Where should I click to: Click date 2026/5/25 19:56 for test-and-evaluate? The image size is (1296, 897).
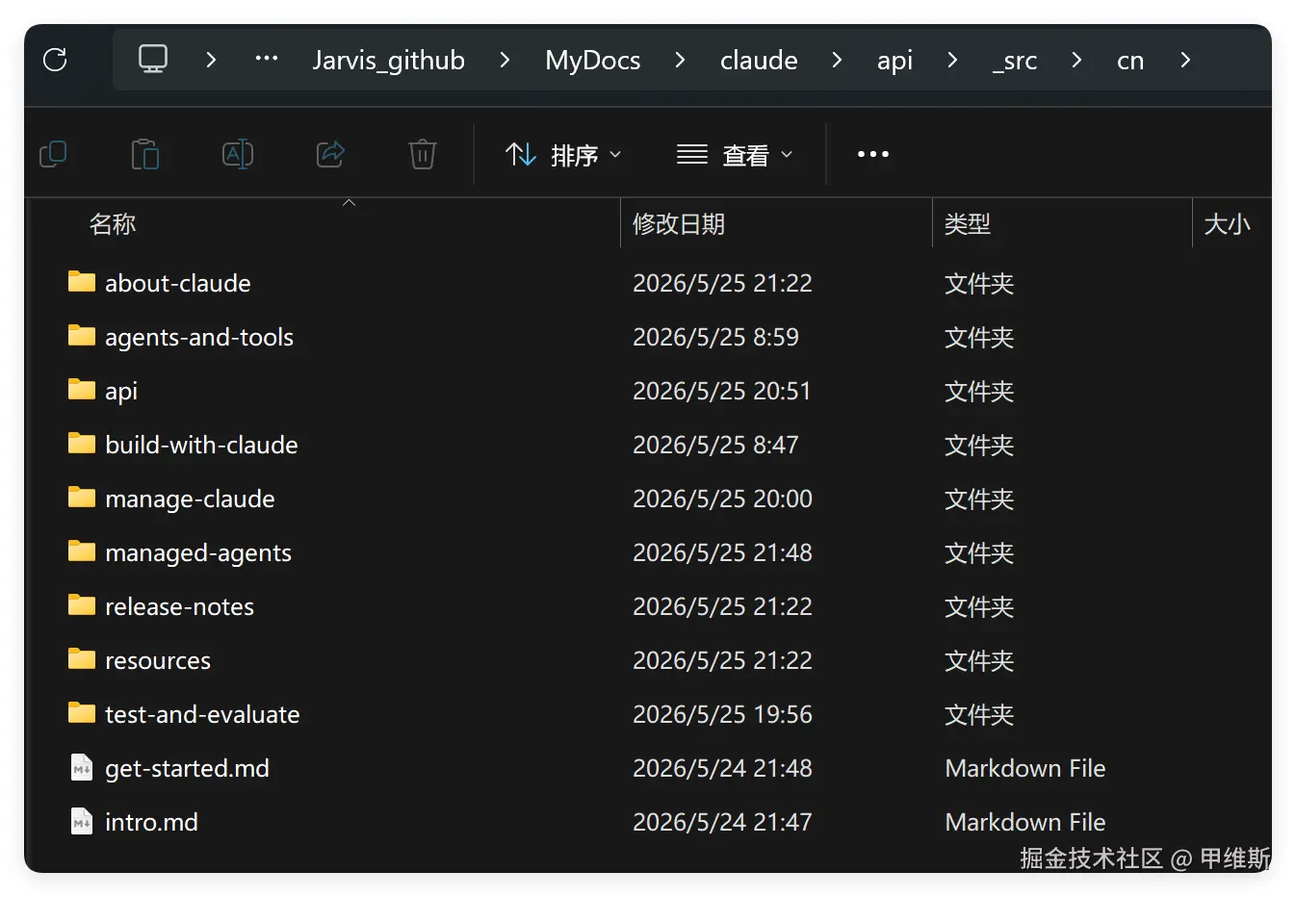(722, 714)
